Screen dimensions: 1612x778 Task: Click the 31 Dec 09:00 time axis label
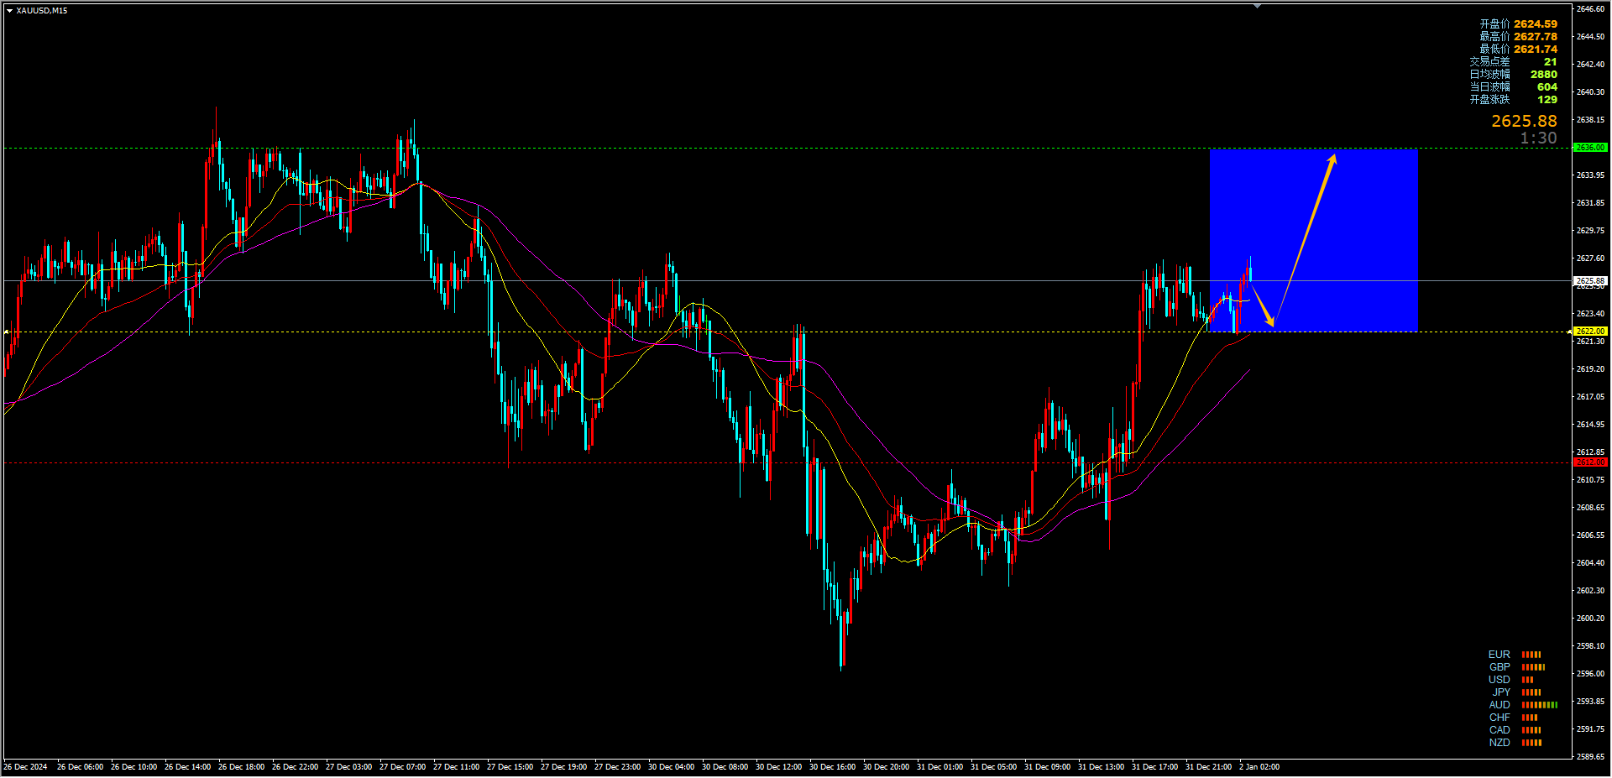pos(1047,767)
